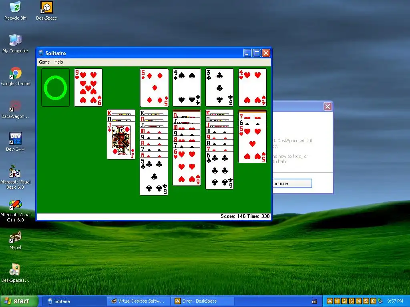Select the Google Chrome desktop shortcut
This screenshot has width=410, height=307.
(16, 76)
